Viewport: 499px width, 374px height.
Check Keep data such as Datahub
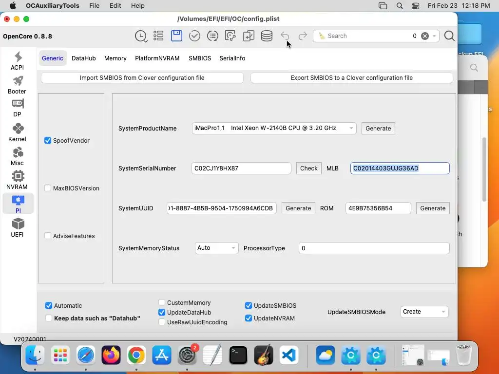point(49,318)
